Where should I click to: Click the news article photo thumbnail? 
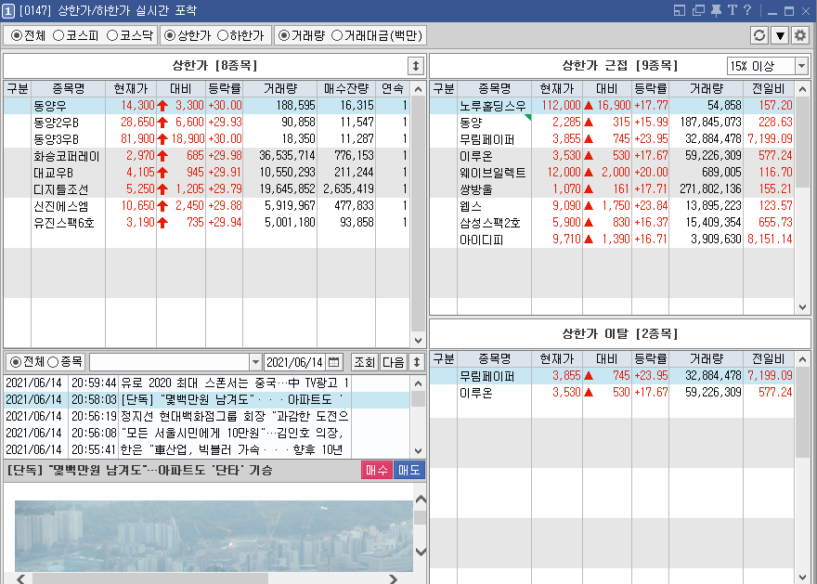pos(214,536)
